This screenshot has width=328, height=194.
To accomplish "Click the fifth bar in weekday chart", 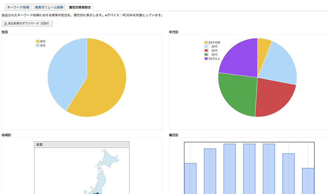I will [269, 169].
